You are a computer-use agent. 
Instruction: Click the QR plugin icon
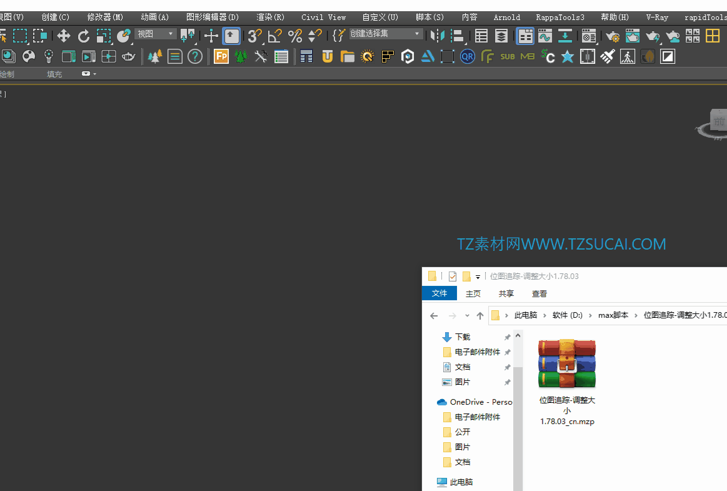[x=467, y=57]
